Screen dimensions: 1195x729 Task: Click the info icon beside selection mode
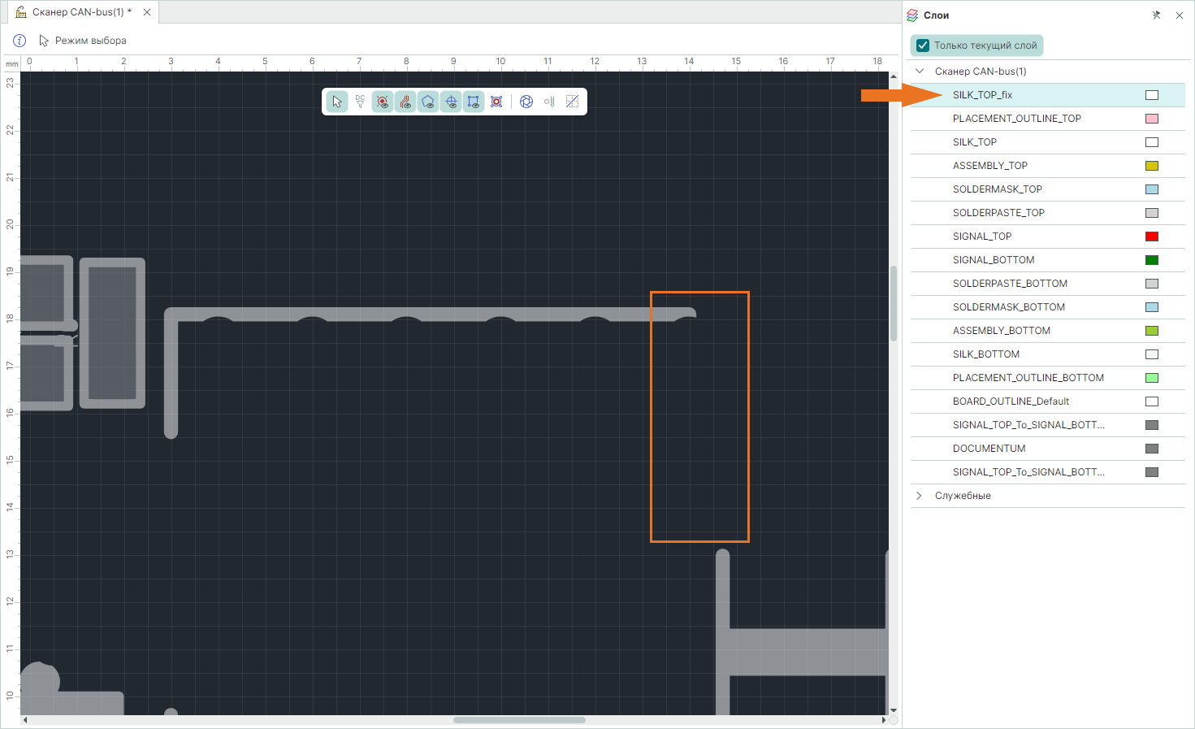19,41
